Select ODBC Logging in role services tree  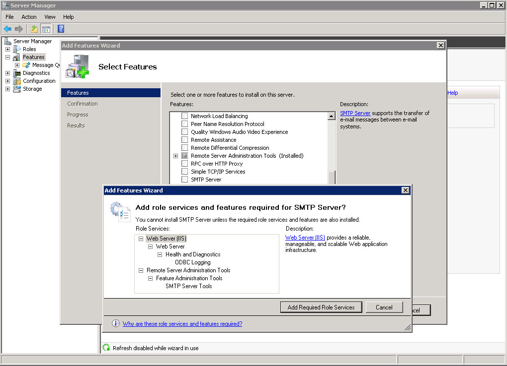click(x=193, y=262)
